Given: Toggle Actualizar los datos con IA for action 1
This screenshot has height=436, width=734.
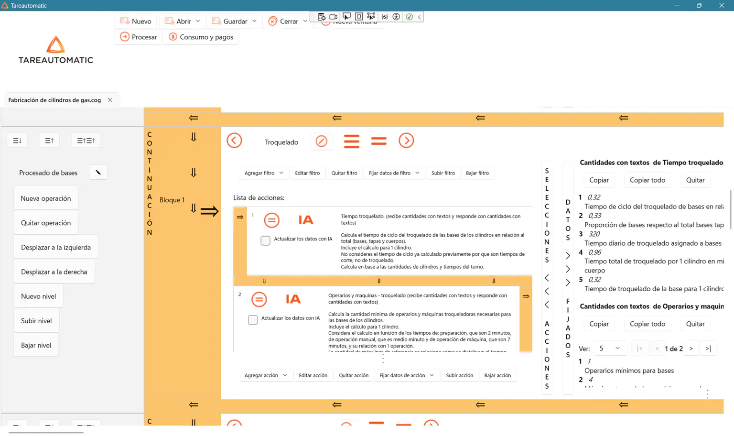Looking at the screenshot, I should (265, 240).
